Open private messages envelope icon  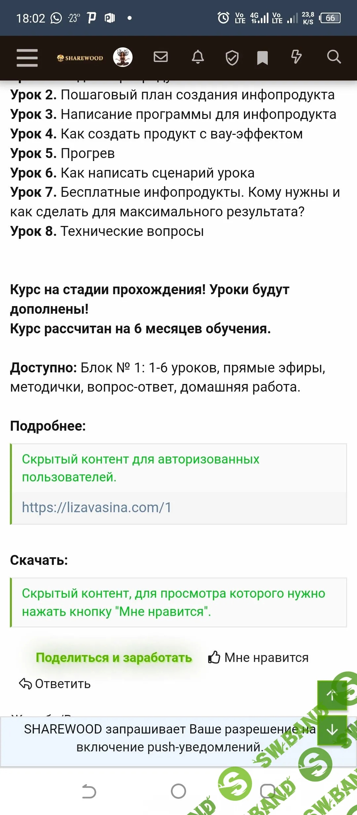161,57
